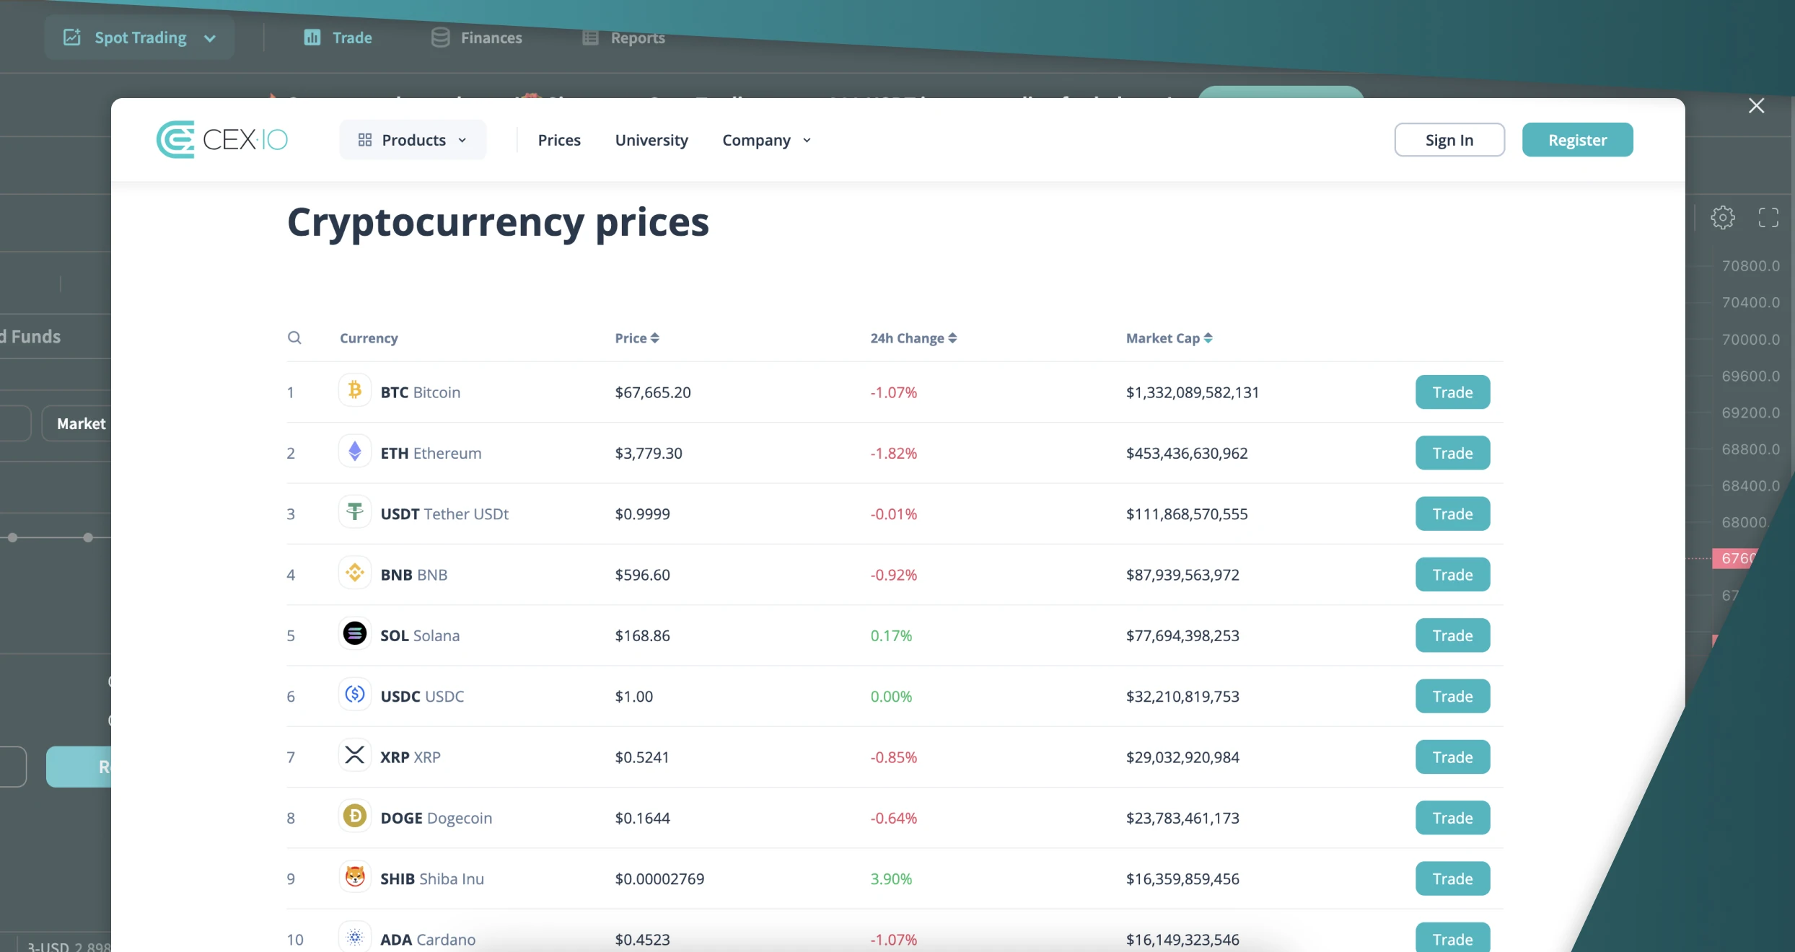Screen dimensions: 1795x952
Task: Click Trade button for Bitcoin
Action: pyautogui.click(x=1452, y=392)
